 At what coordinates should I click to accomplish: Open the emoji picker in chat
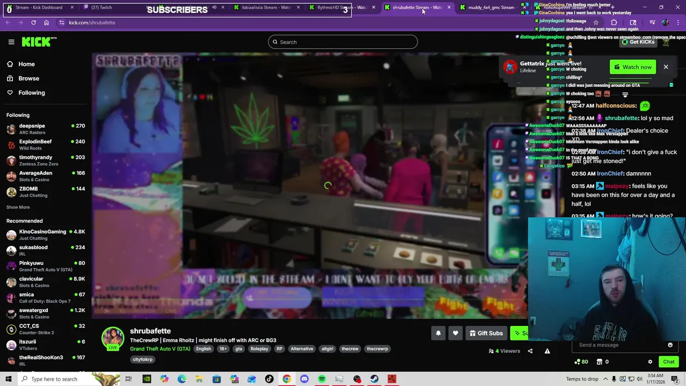tap(670, 345)
